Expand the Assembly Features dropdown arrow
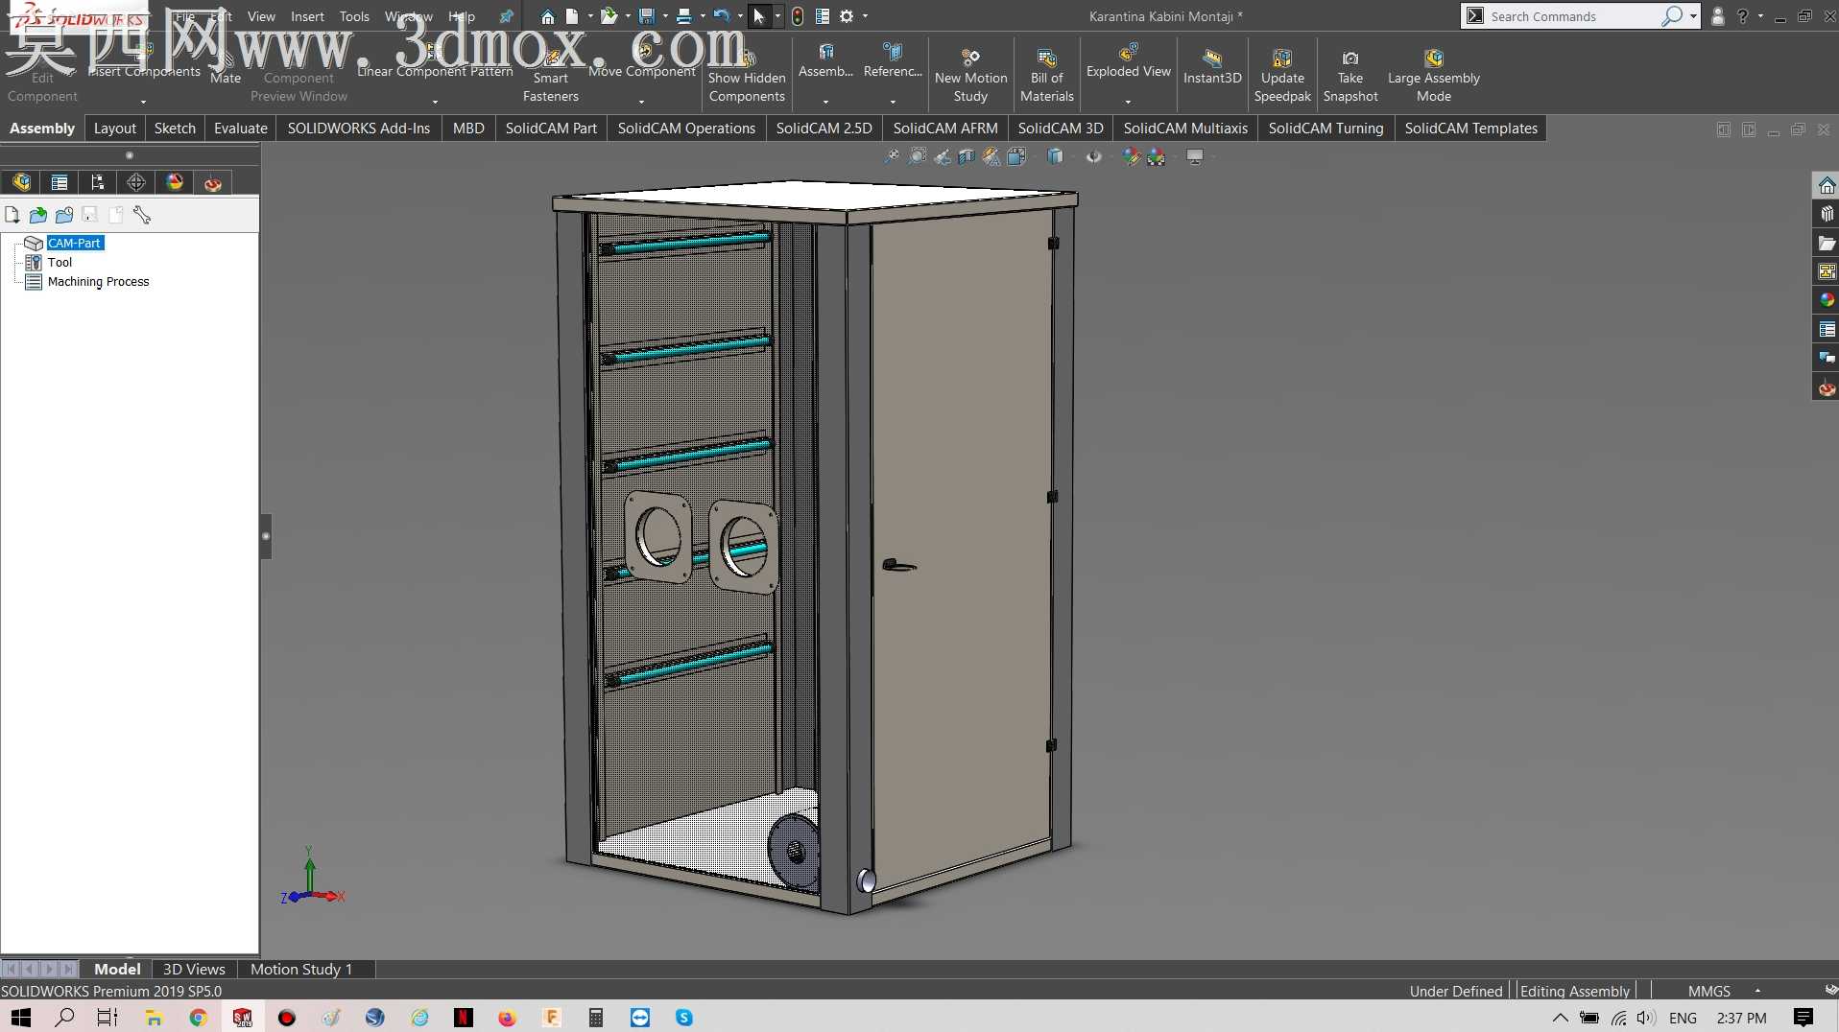The height and width of the screenshot is (1032, 1839). tap(825, 101)
